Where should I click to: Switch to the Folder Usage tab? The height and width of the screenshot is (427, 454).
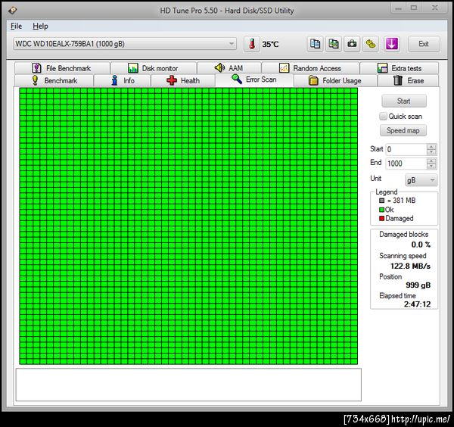tap(335, 80)
